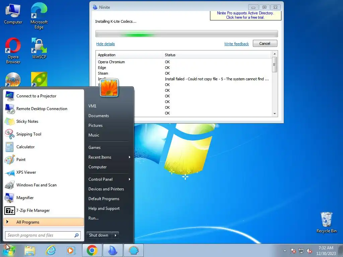Viewport: 343px width, 257px height.
Task: Expand the Control Panel submenu arrow
Action: coord(130,179)
